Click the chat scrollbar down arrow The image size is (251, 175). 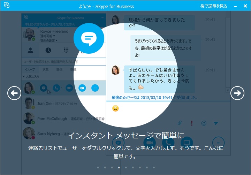point(228,90)
